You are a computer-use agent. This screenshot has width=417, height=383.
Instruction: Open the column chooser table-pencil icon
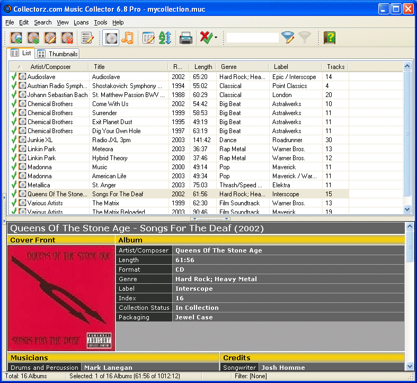148,38
